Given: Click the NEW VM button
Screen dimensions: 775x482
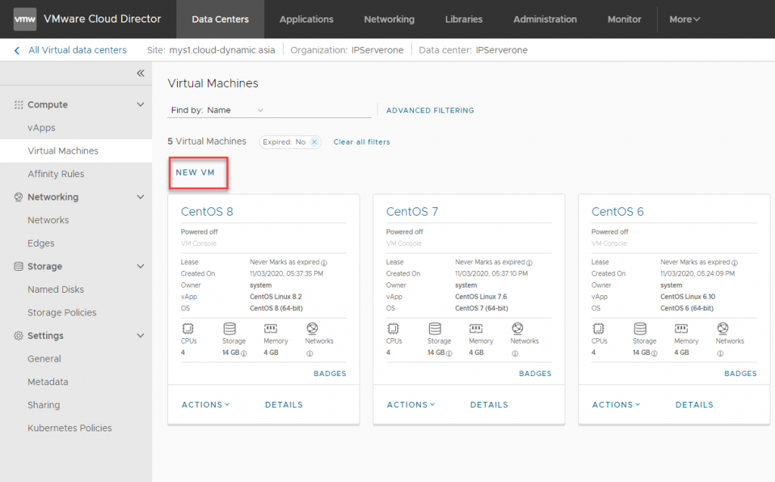Looking at the screenshot, I should pos(195,173).
